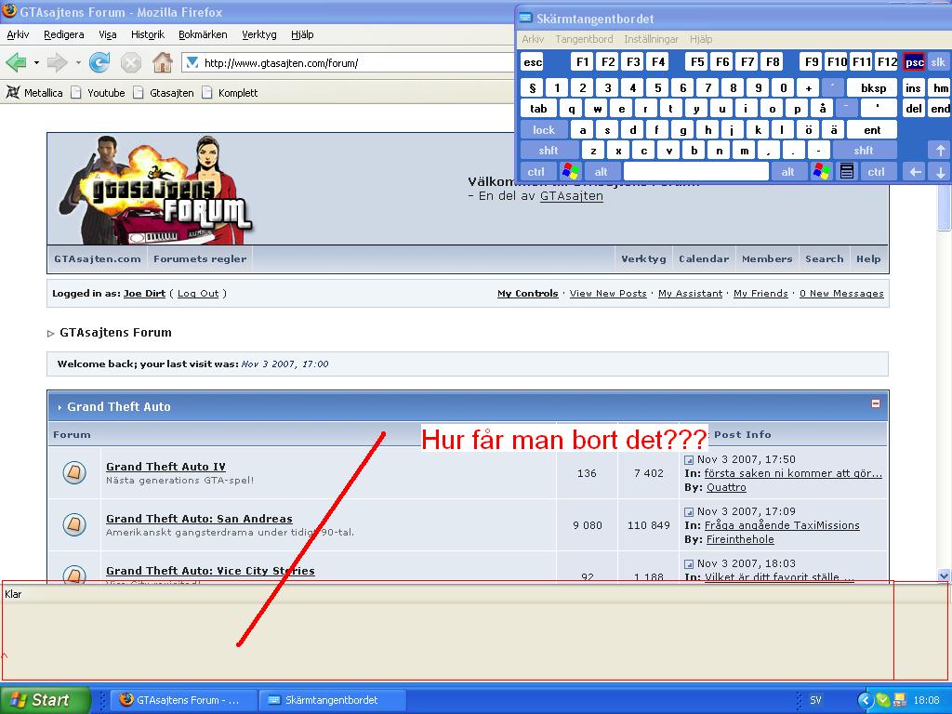
Task: Open the Verktyg dropdown in forum navigation
Action: (643, 258)
